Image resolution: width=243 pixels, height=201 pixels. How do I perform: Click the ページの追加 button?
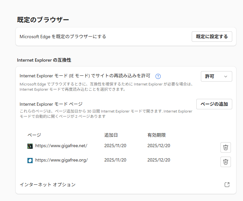[x=214, y=104]
